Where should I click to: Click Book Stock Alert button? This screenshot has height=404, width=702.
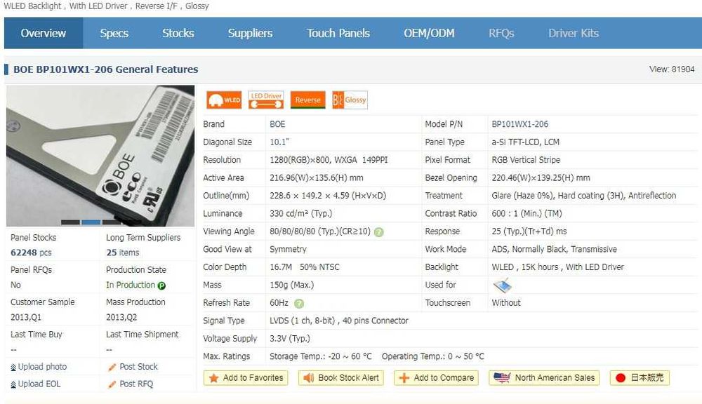point(340,378)
